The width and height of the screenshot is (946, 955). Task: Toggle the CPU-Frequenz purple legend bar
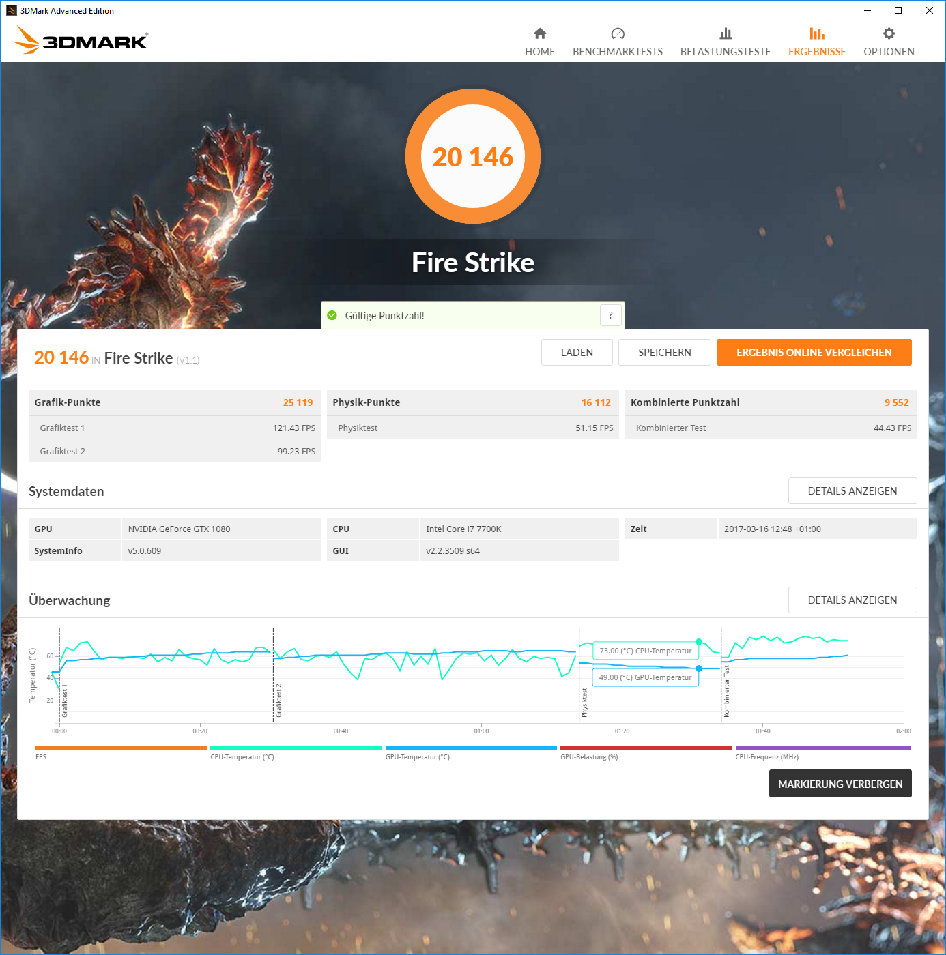(823, 748)
